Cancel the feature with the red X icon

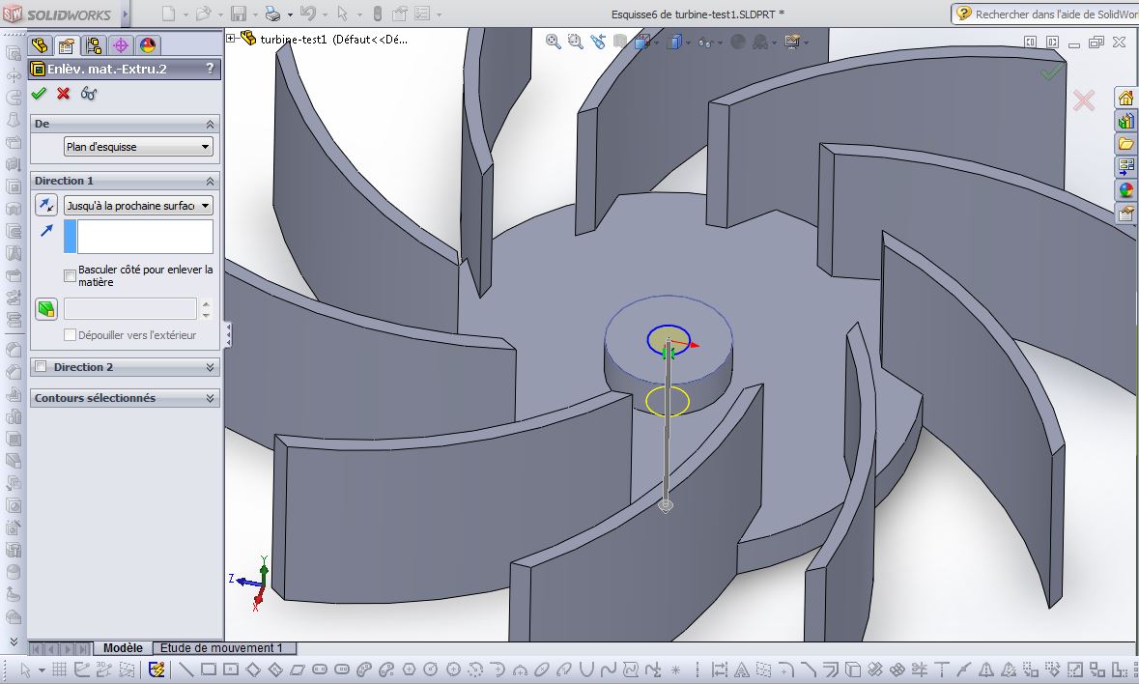click(62, 94)
